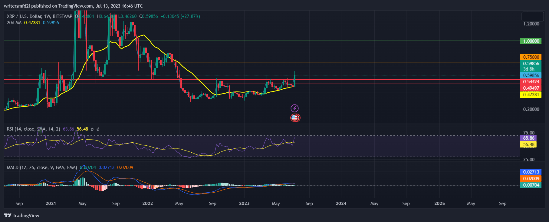Screen dimensions: 549x222
Task: Open the 20d MA indicator legend
Action: [14, 23]
